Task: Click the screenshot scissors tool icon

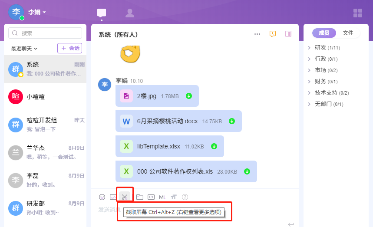Action: (x=125, y=197)
